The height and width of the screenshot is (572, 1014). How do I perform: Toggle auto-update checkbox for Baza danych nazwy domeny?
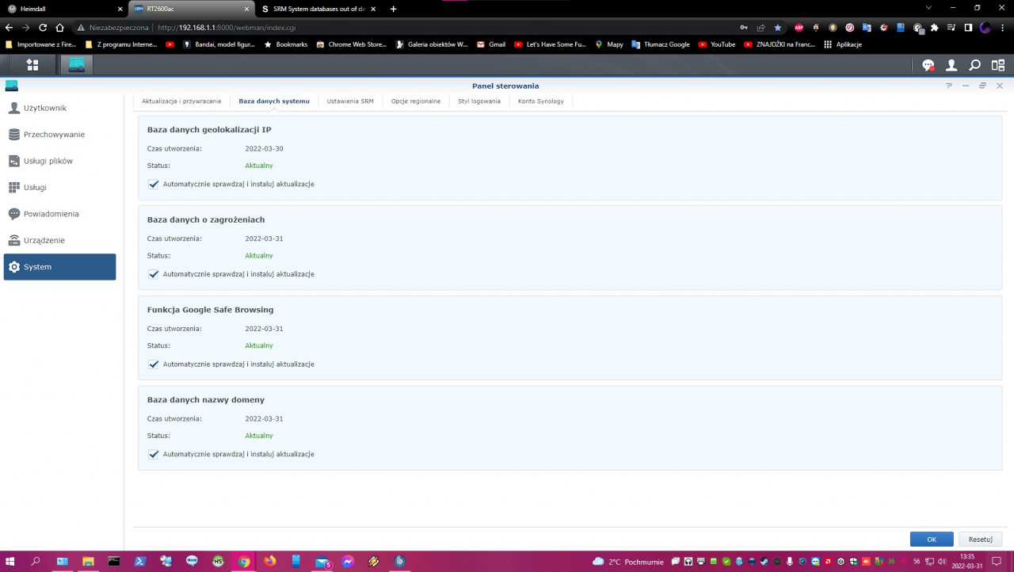(x=154, y=454)
